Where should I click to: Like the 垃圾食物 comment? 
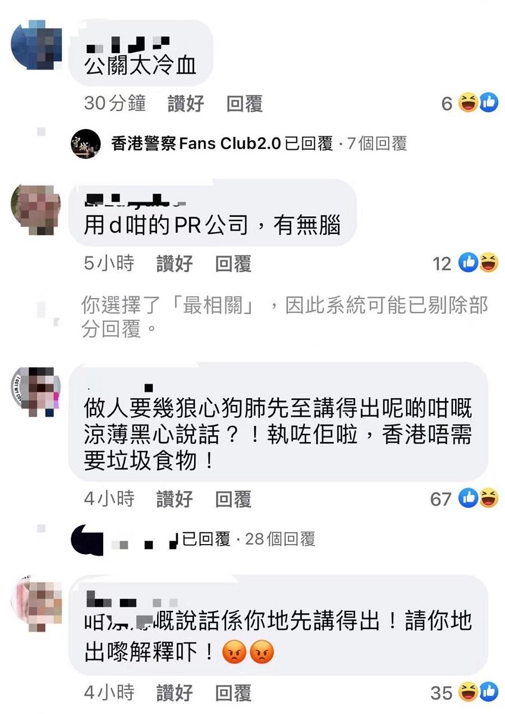coord(175,499)
